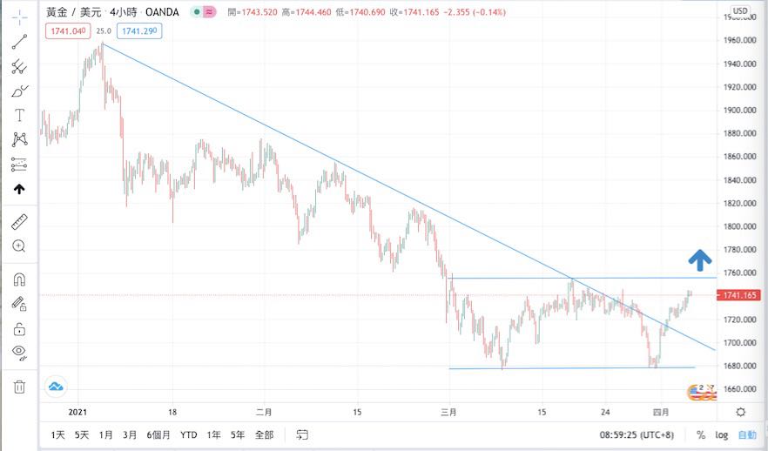
Task: Select the trend line drawing tool
Action: click(x=19, y=42)
